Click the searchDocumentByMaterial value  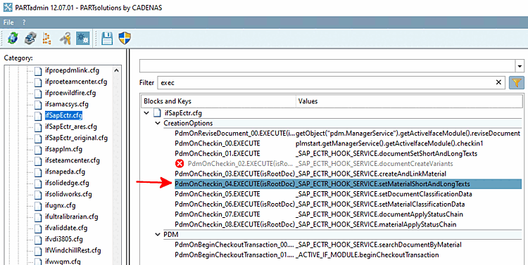379,245
